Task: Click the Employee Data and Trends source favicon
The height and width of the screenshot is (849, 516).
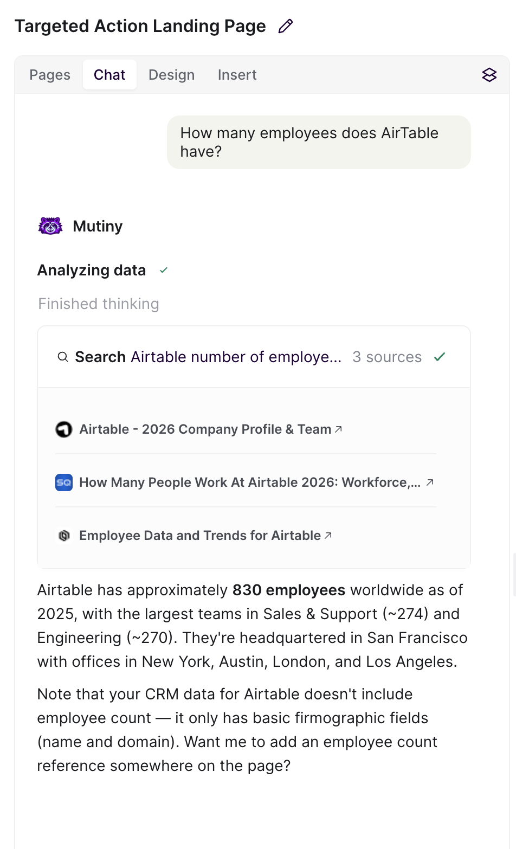Action: 64,536
